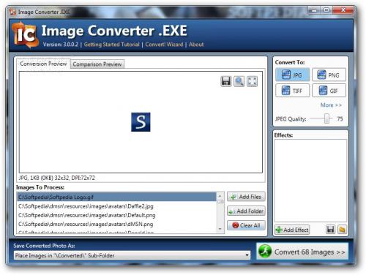The width and height of the screenshot is (366, 275).
Task: Click the IC application logo in the header
Action: (x=25, y=35)
